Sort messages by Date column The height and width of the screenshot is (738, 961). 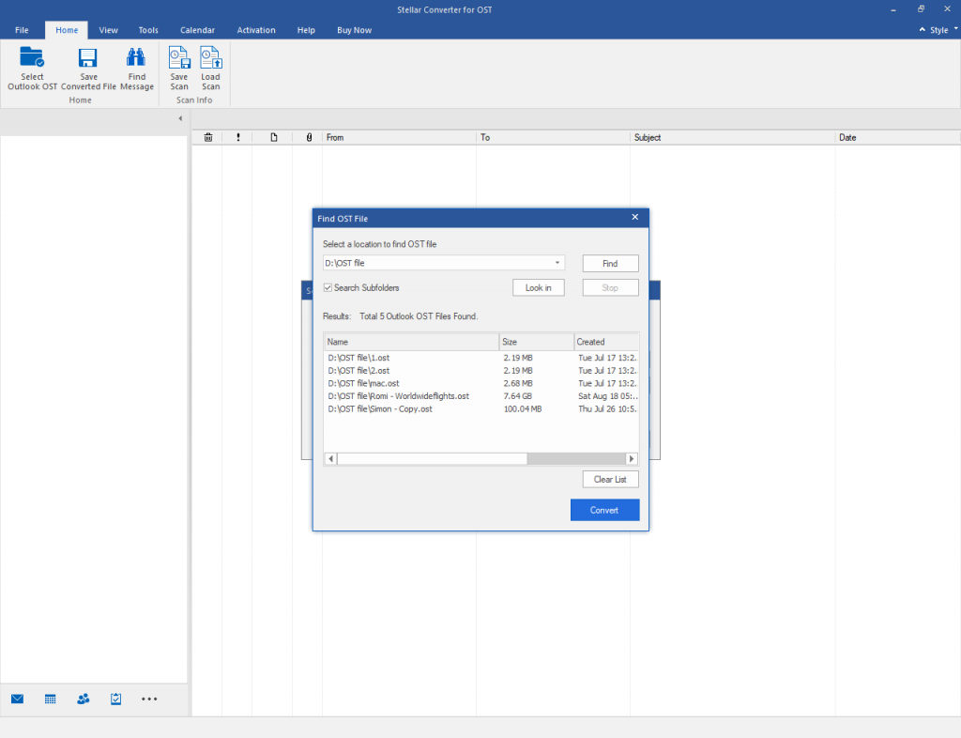[x=898, y=137]
